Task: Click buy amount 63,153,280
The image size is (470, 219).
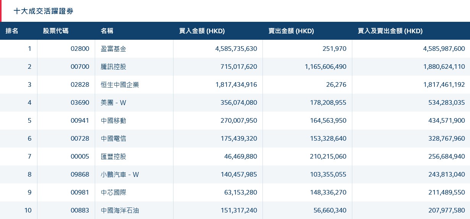Action: point(241,192)
